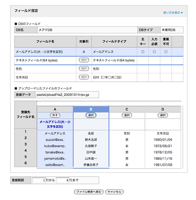The image size is (196, 200).
Task: Click row number 1 in file table
Action: [x=26, y=132]
